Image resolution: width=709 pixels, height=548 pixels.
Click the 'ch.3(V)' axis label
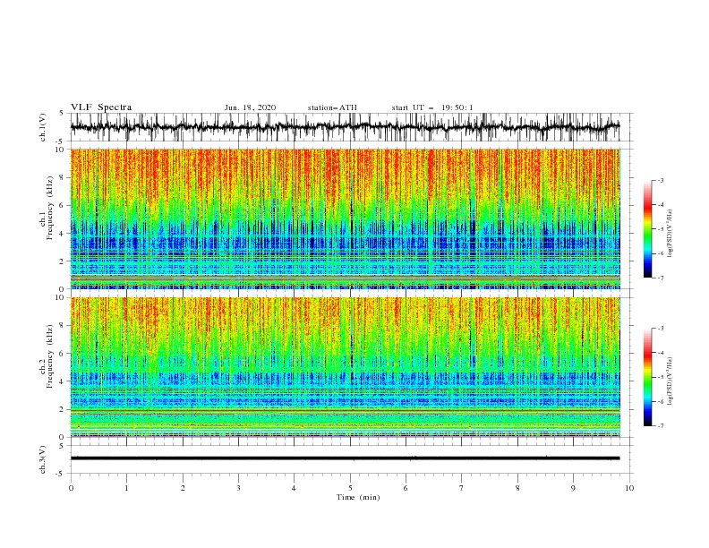pos(43,459)
